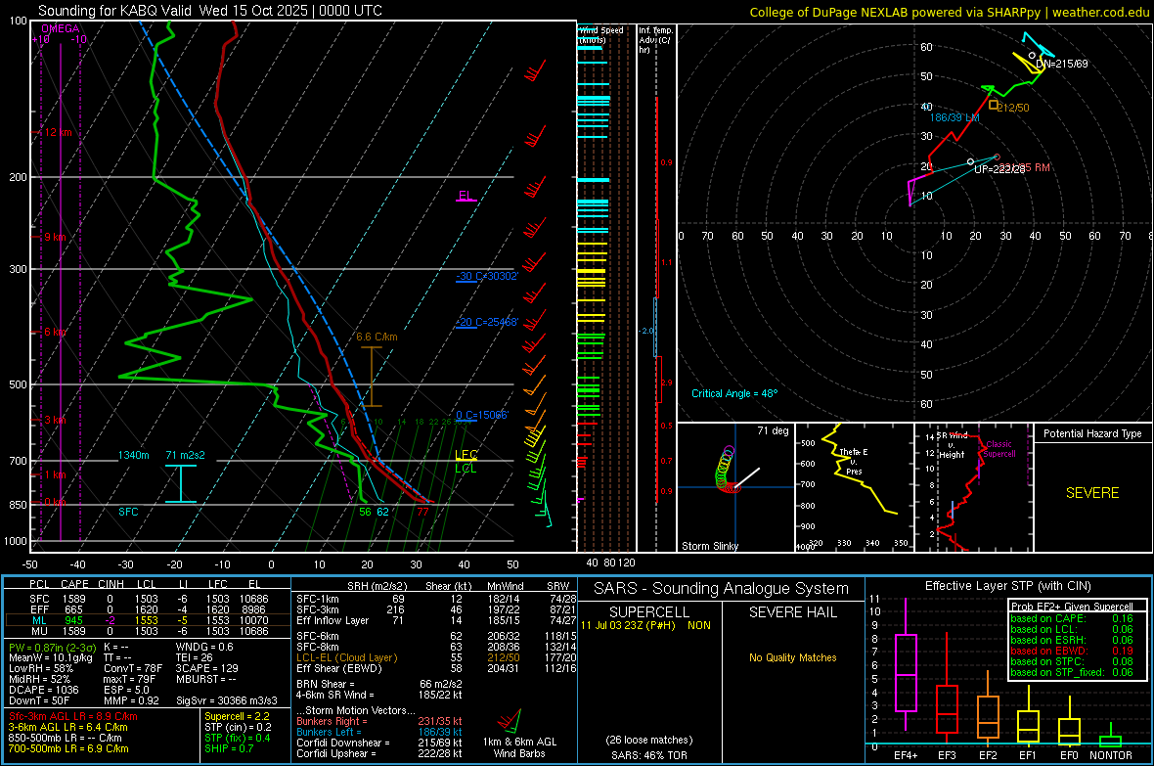Click the '0 C=15066' level label

(482, 416)
